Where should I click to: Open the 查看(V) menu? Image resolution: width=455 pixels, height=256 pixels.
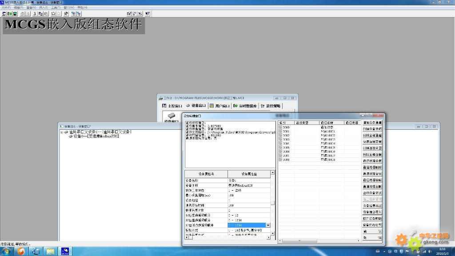coord(31,8)
